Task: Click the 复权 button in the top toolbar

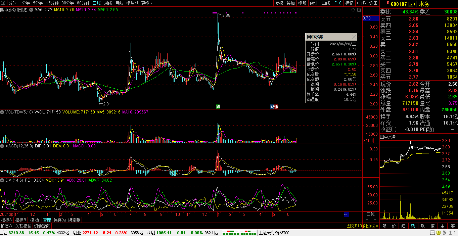Action: (279, 3)
